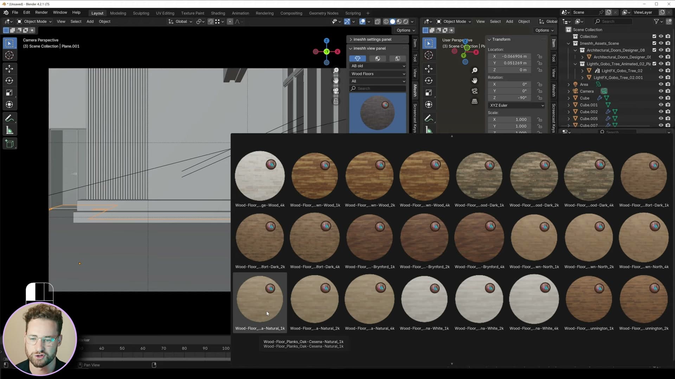
Task: Open View menu in User Perspective viewport header
Action: point(480,21)
